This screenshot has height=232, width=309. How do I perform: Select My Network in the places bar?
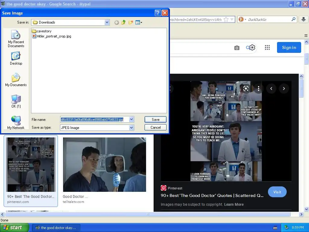click(x=16, y=123)
